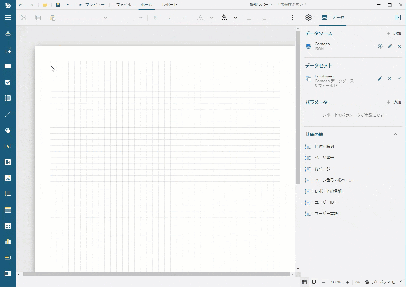The height and width of the screenshot is (287, 406).
Task: Open the background fill color picker
Action: pyautogui.click(x=235, y=18)
